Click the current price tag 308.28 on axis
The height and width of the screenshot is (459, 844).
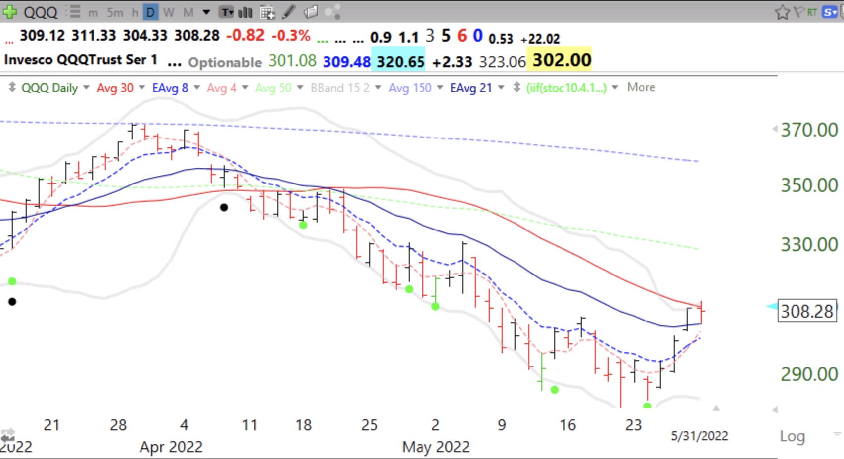(807, 311)
